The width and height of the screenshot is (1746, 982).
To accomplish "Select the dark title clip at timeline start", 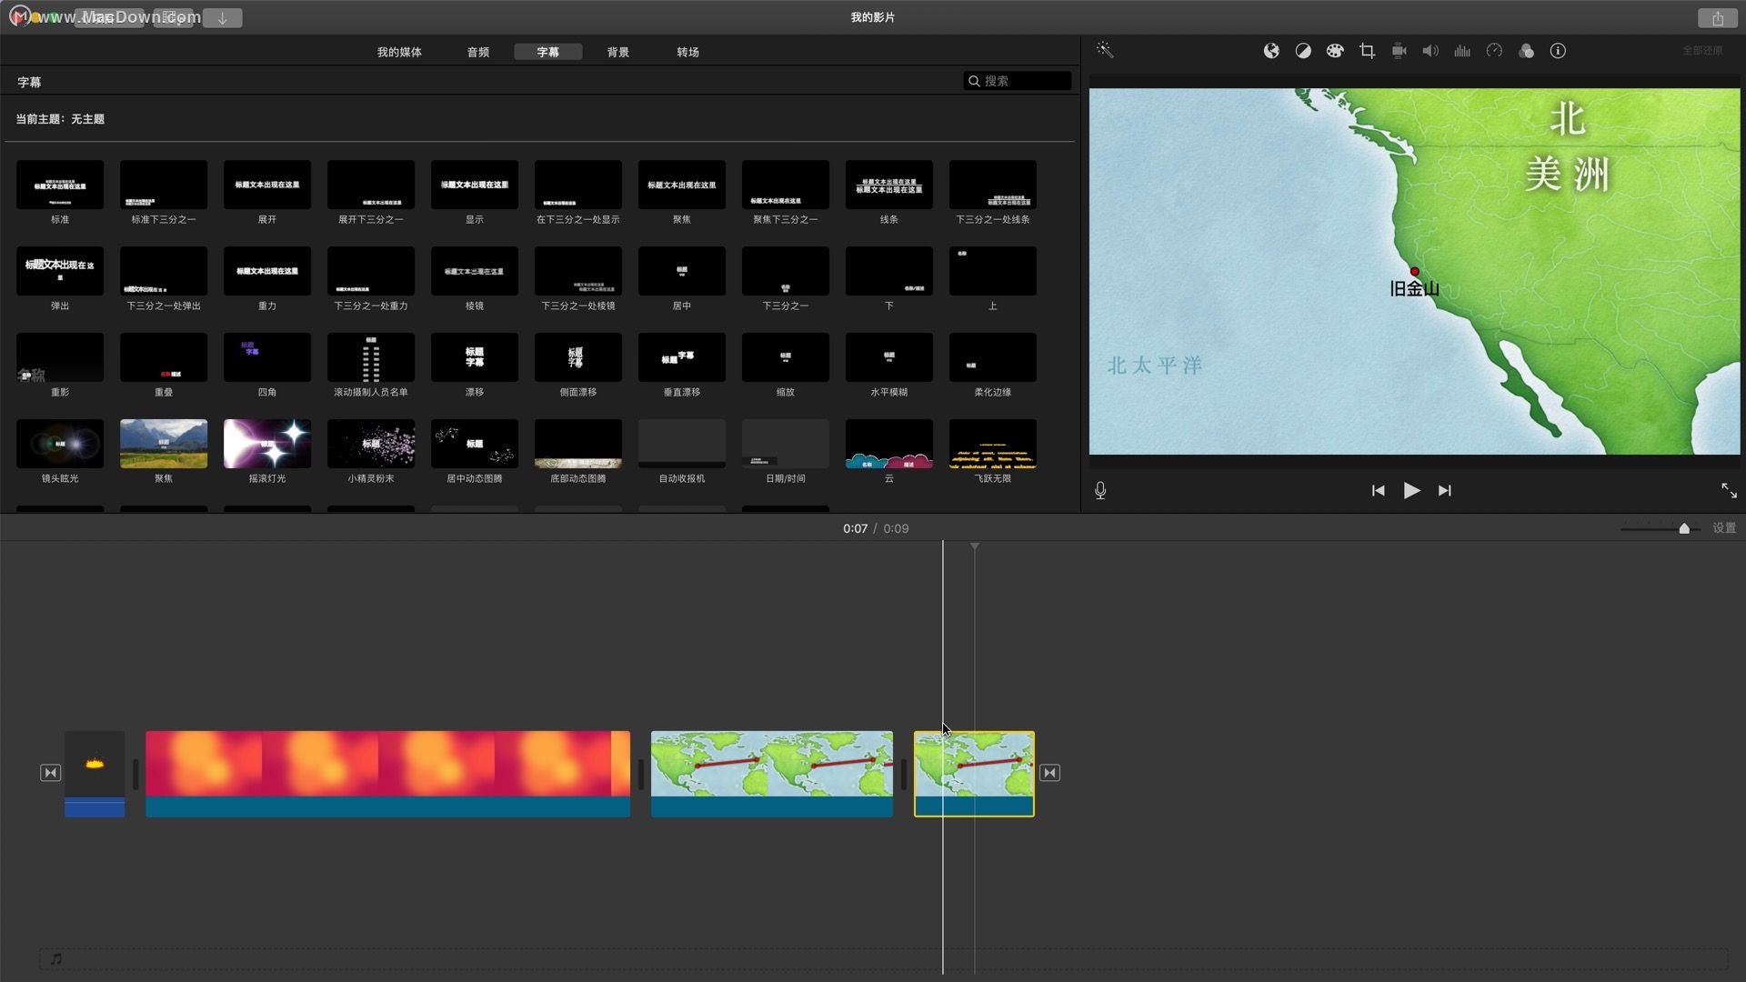I will (95, 774).
